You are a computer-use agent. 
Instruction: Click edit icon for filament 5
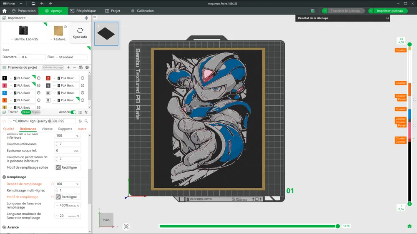coord(38,93)
